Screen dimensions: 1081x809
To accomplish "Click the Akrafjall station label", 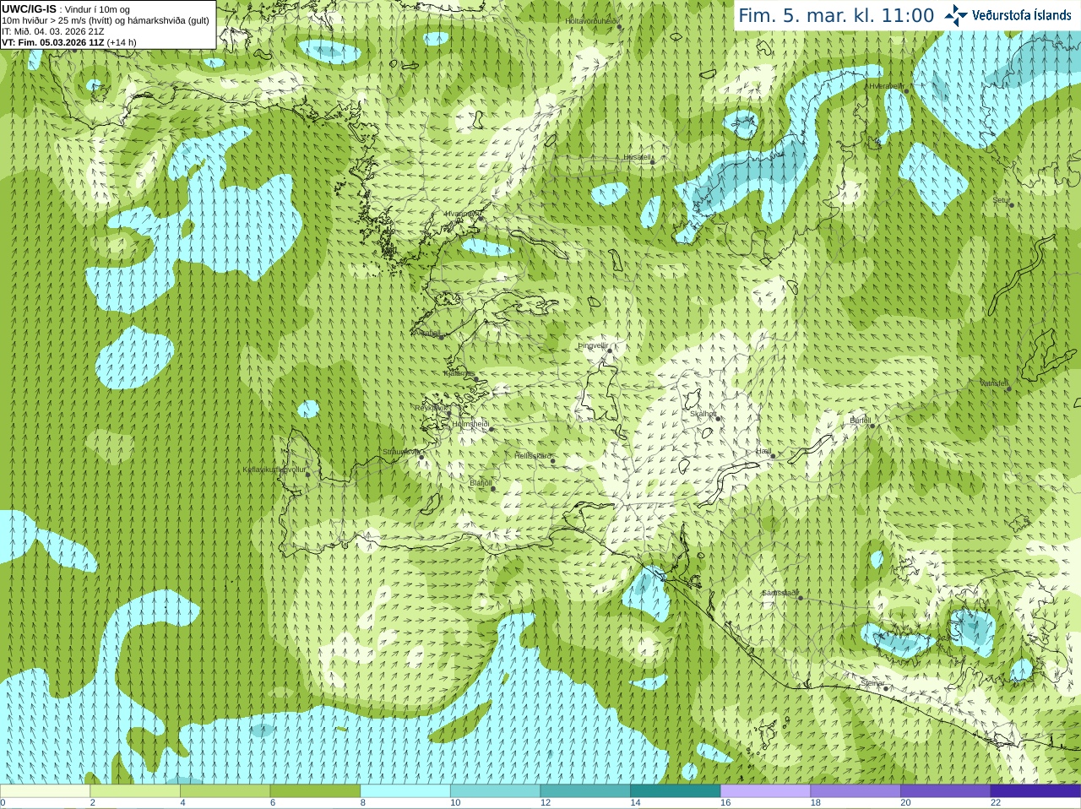I will (x=426, y=333).
